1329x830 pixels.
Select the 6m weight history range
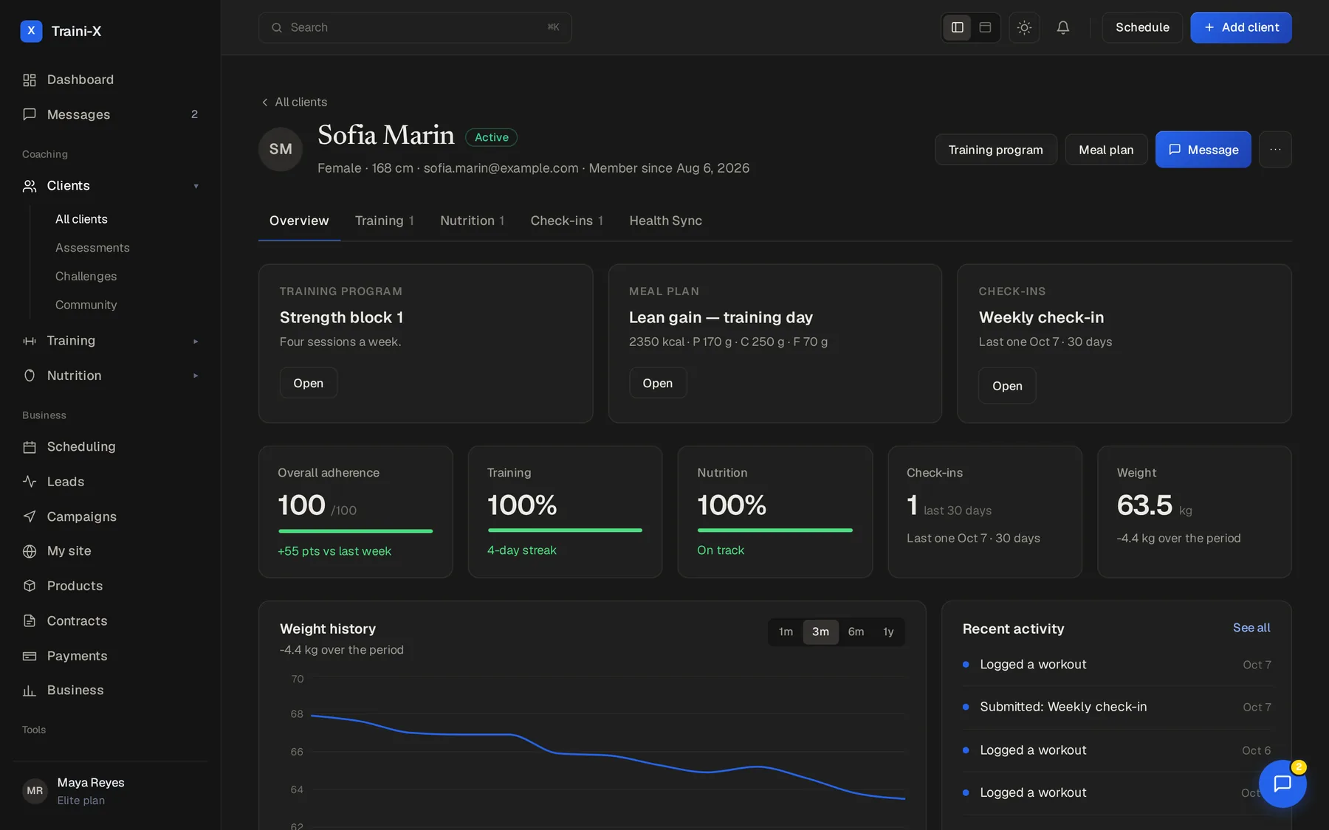856,632
